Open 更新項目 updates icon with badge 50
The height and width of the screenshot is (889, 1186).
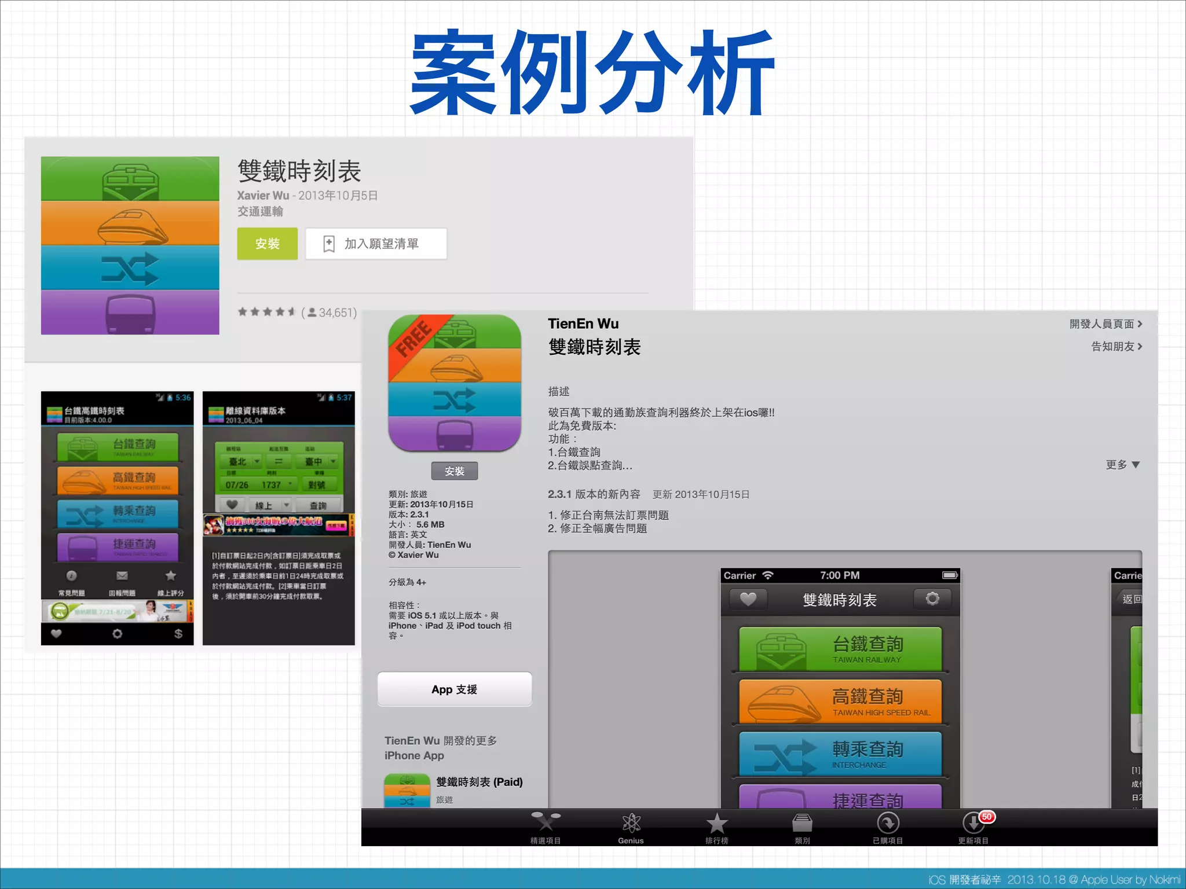[973, 824]
